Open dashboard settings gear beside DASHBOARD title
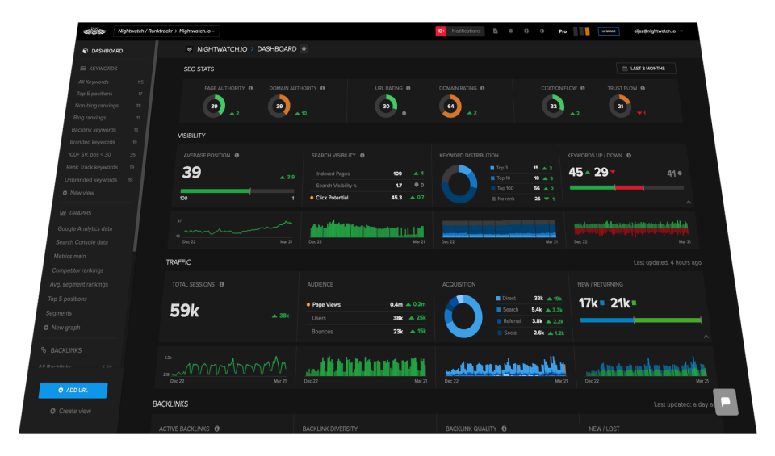 [x=304, y=49]
